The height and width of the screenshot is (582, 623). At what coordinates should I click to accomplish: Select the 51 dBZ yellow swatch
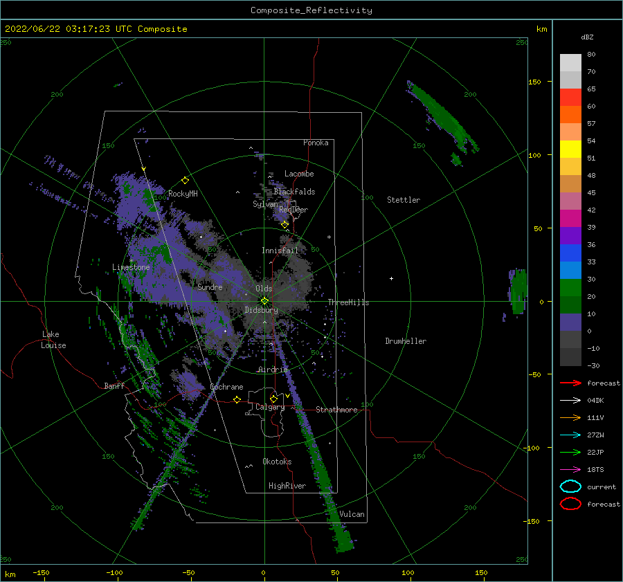pos(570,149)
